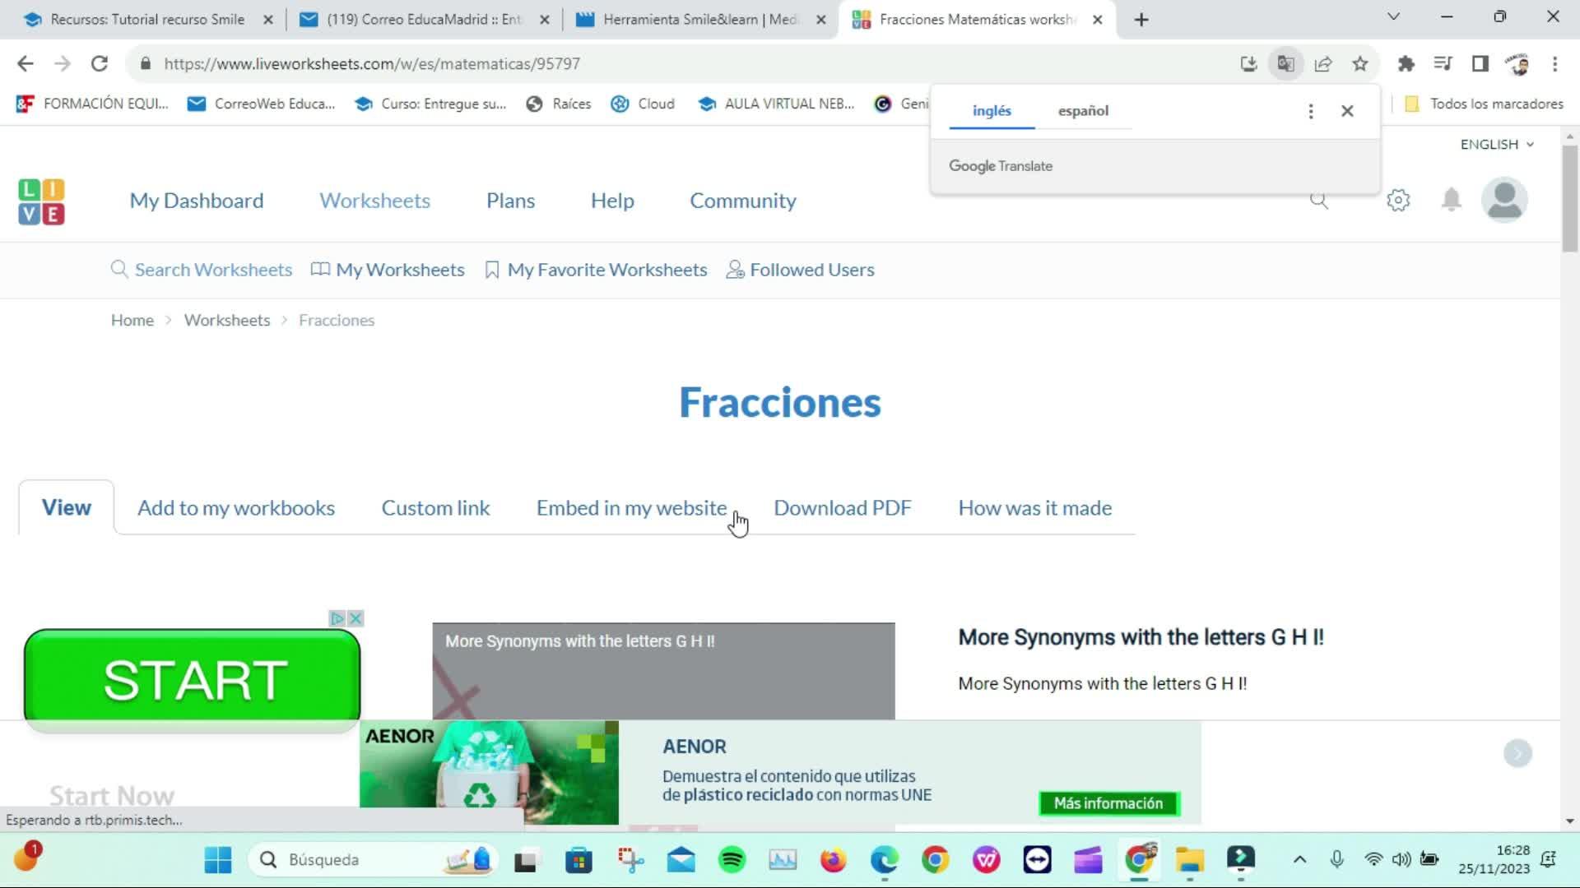Expand the browser tab search chevron
The image size is (1580, 888).
(x=1393, y=16)
